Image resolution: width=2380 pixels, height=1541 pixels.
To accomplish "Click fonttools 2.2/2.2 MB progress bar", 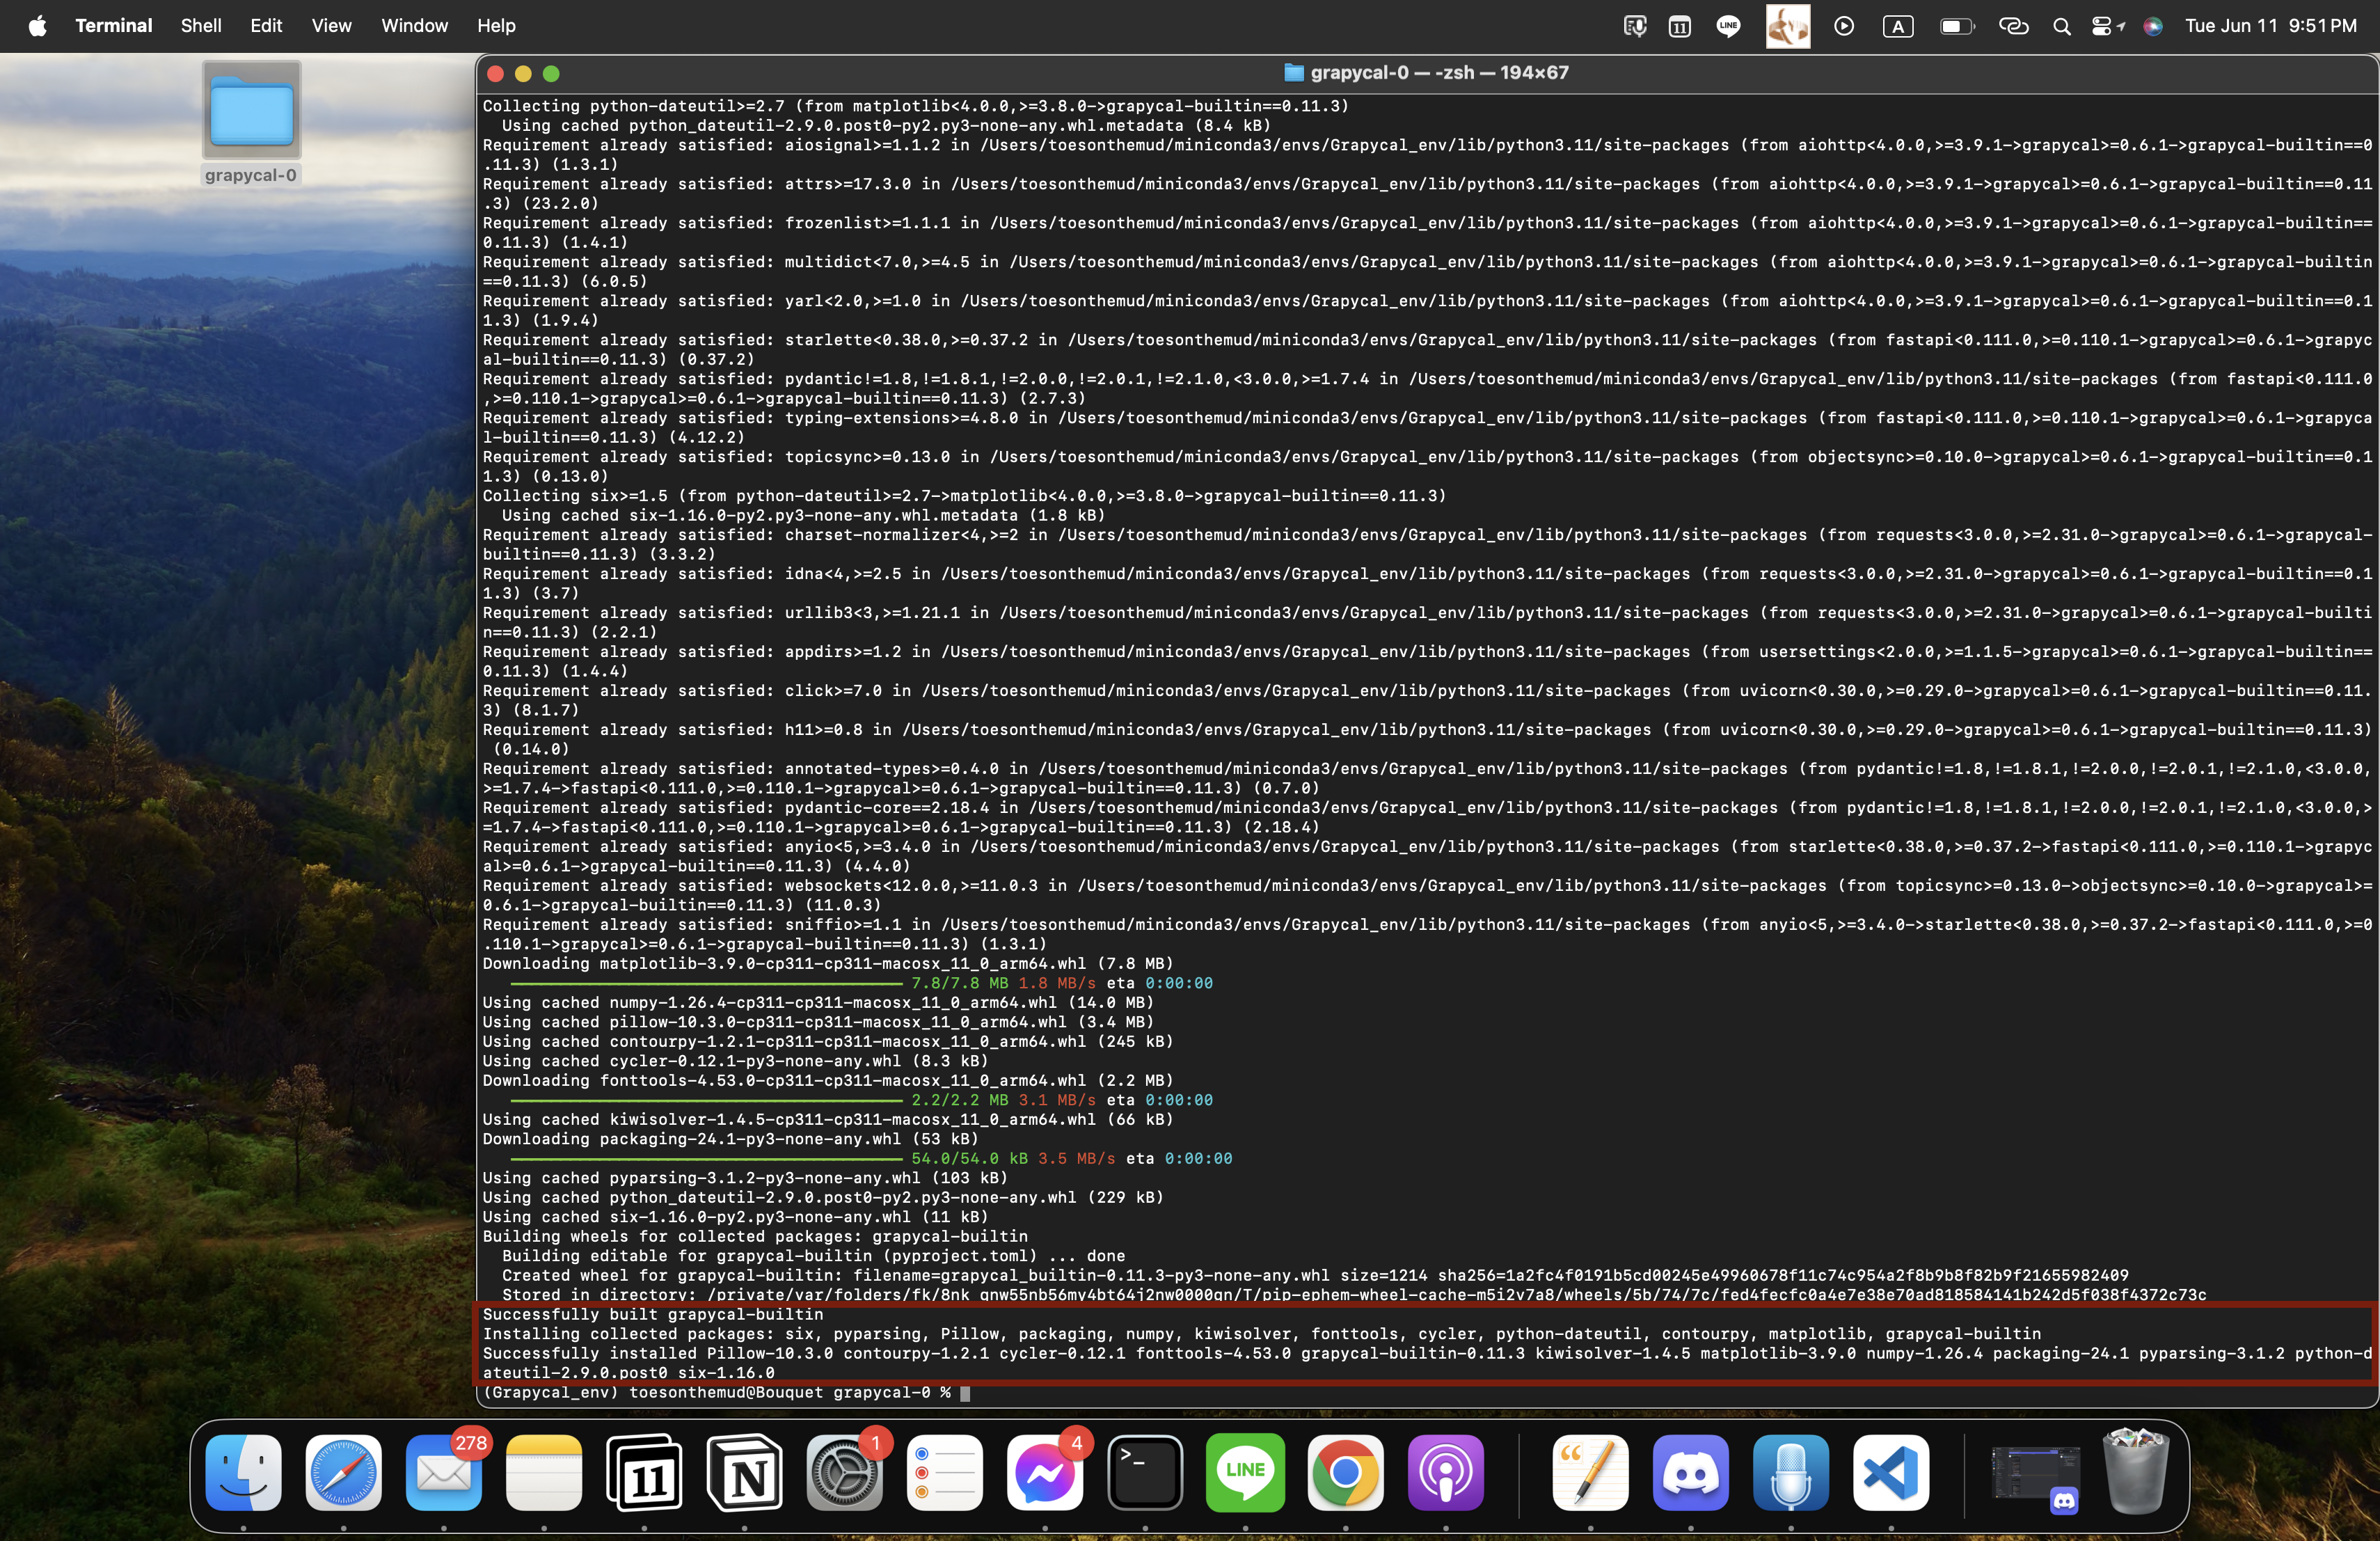I will pos(706,1101).
